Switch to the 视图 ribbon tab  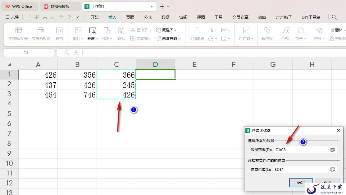(x=201, y=17)
